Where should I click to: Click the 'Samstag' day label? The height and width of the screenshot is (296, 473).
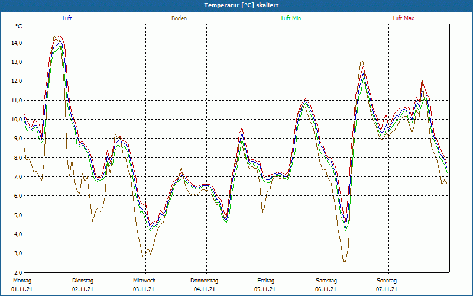pyautogui.click(x=326, y=281)
